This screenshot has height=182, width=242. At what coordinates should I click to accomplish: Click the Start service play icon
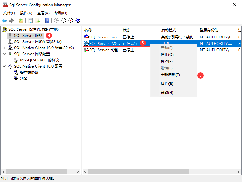56,21
